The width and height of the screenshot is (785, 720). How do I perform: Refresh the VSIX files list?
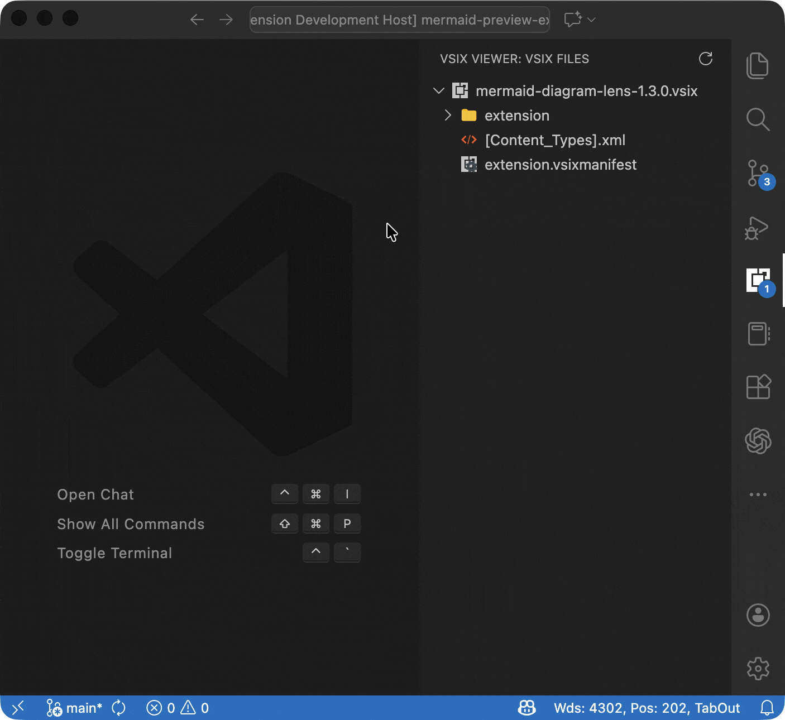tap(705, 59)
